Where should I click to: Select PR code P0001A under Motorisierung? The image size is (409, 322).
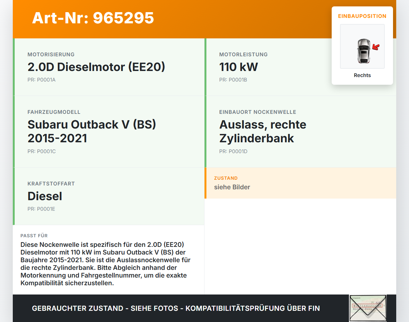[42, 80]
